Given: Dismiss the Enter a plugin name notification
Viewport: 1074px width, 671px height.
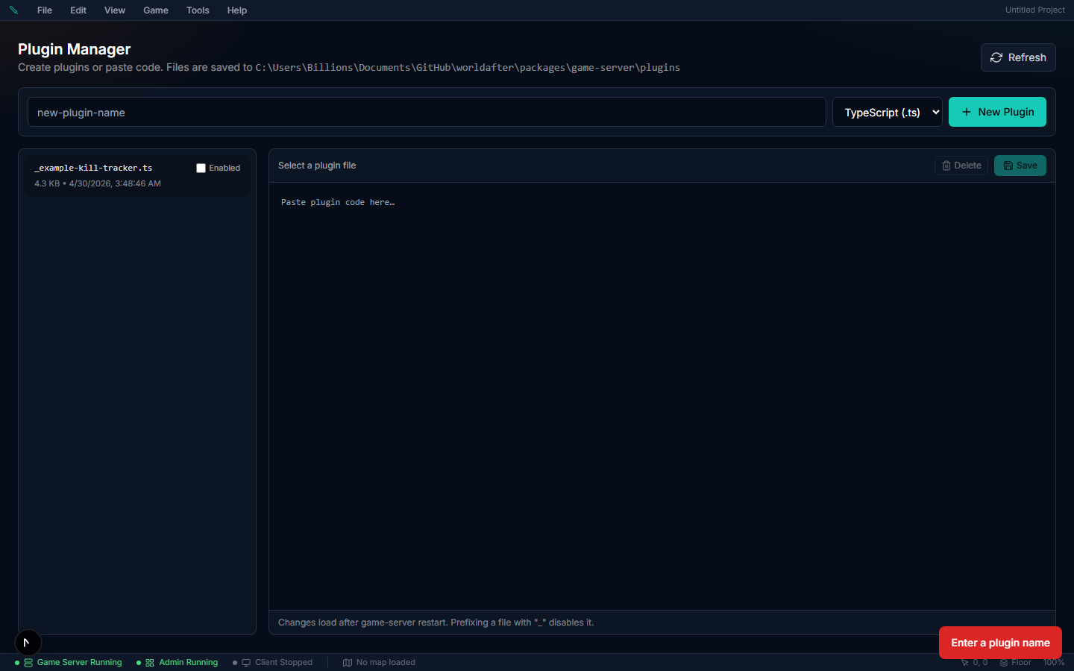Looking at the screenshot, I should (1000, 643).
